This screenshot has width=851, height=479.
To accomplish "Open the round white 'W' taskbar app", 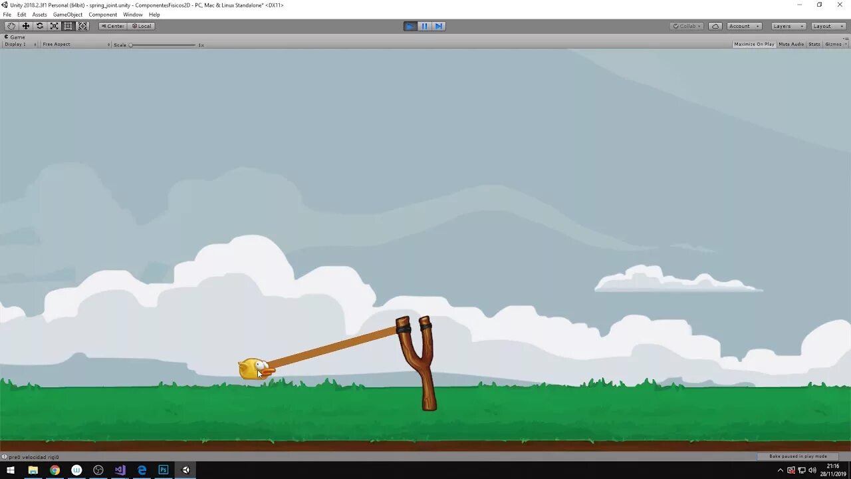I will (x=76, y=470).
